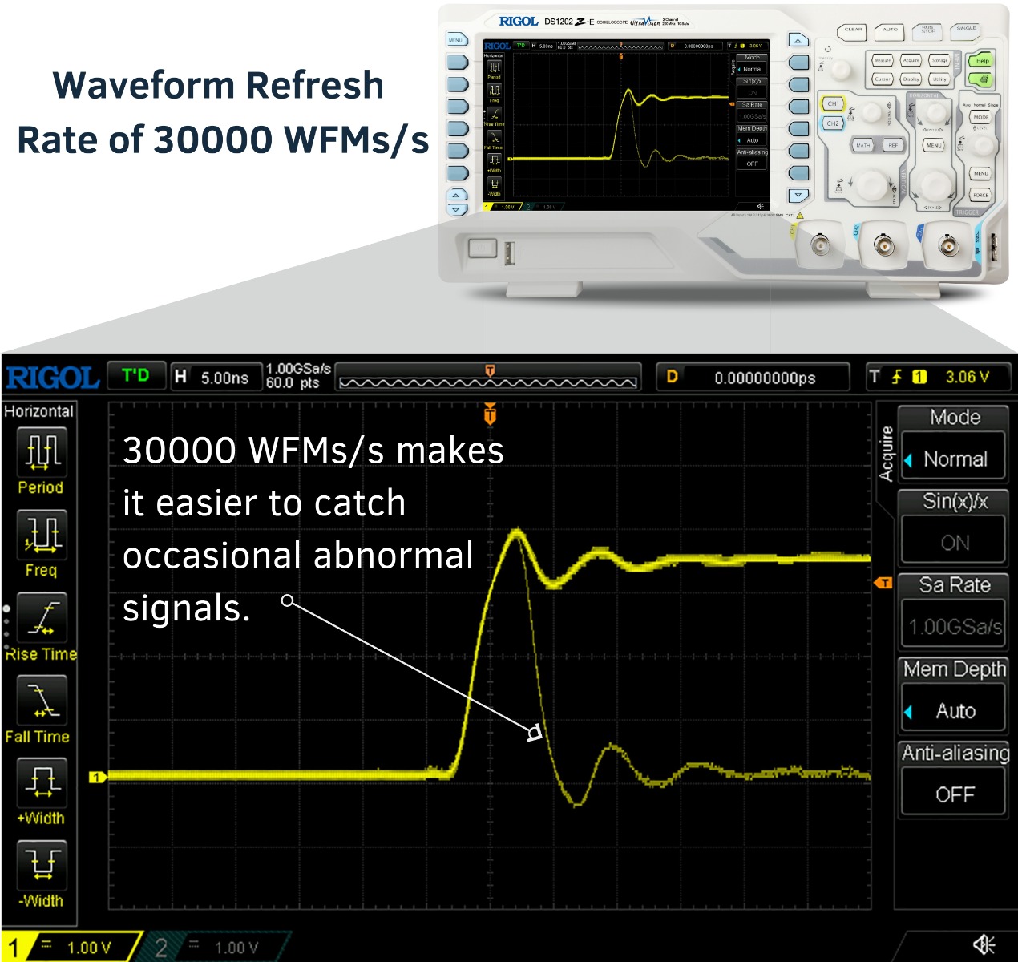Viewport: 1018px width, 962px height.
Task: Click the yellow warning triangle below the device screen
Action: coord(799,216)
